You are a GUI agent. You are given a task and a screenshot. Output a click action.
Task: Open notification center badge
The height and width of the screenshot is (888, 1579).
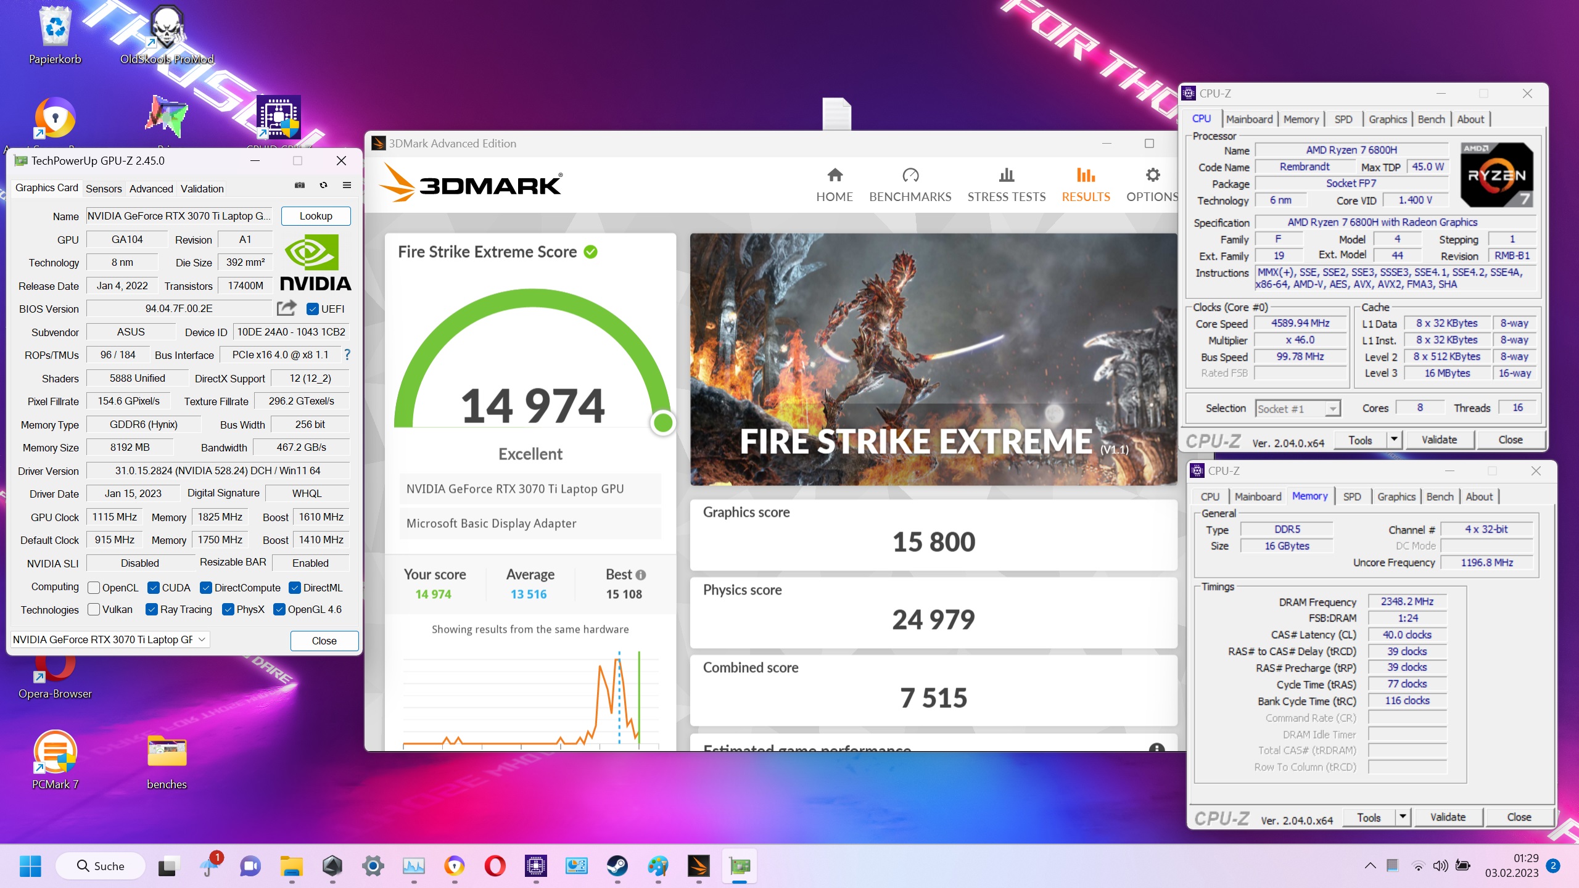pyautogui.click(x=1554, y=866)
